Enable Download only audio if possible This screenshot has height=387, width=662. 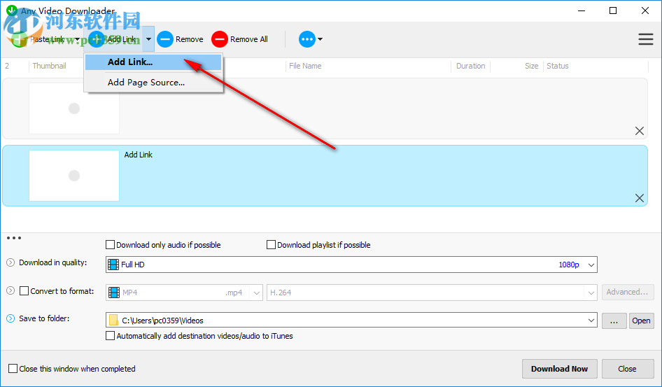click(110, 245)
